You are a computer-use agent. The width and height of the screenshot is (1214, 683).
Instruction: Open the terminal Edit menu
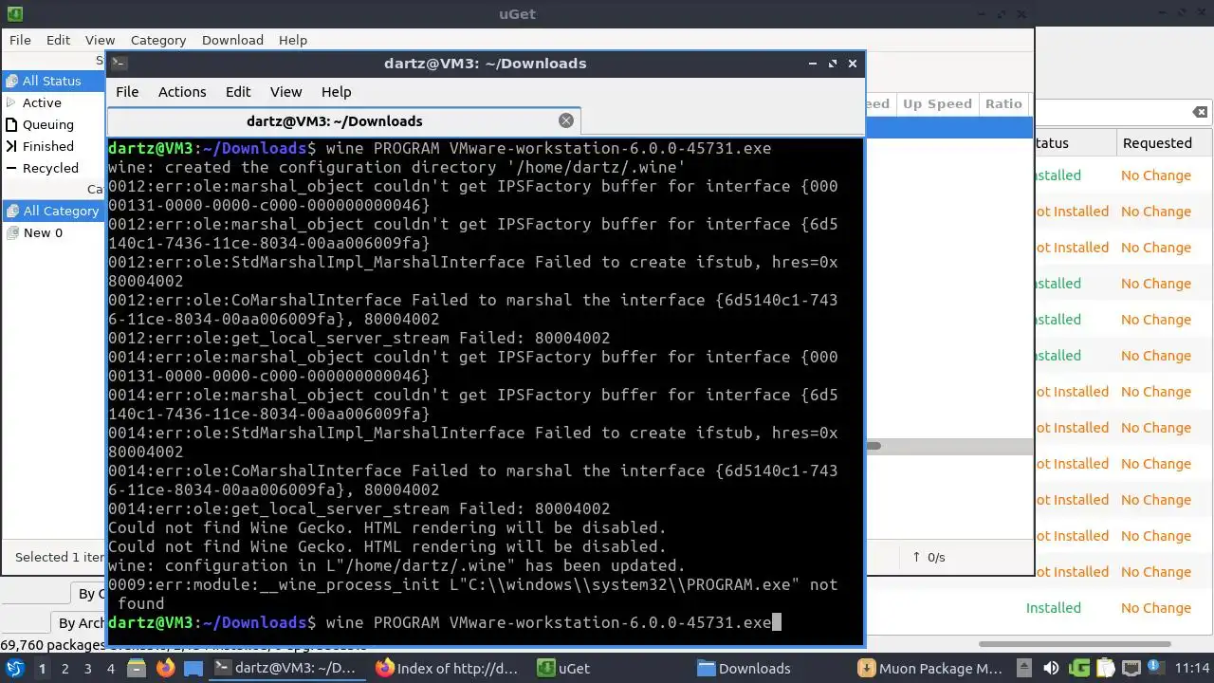coord(238,92)
